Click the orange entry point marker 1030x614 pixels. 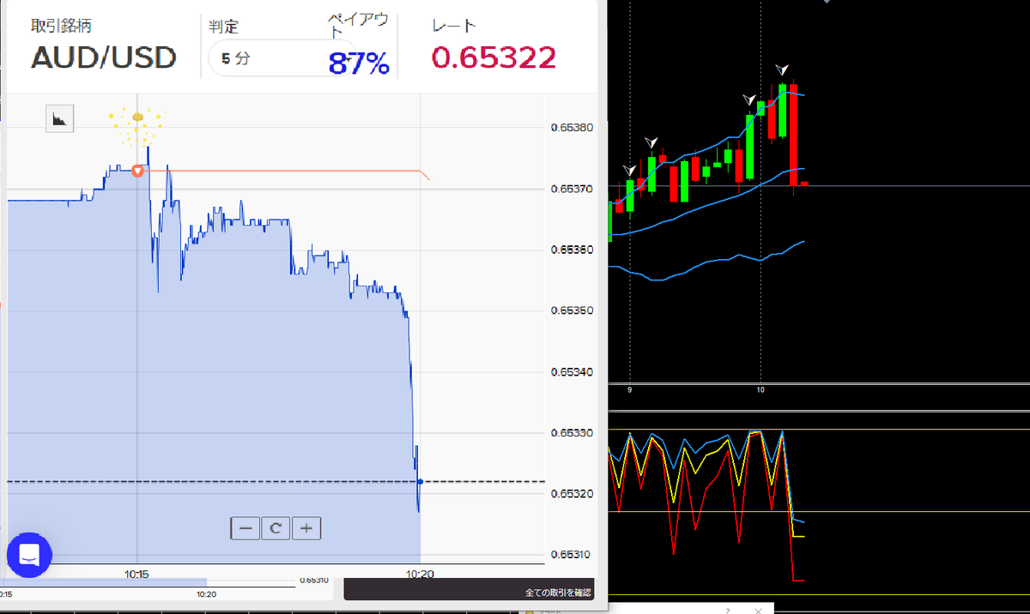click(x=137, y=172)
